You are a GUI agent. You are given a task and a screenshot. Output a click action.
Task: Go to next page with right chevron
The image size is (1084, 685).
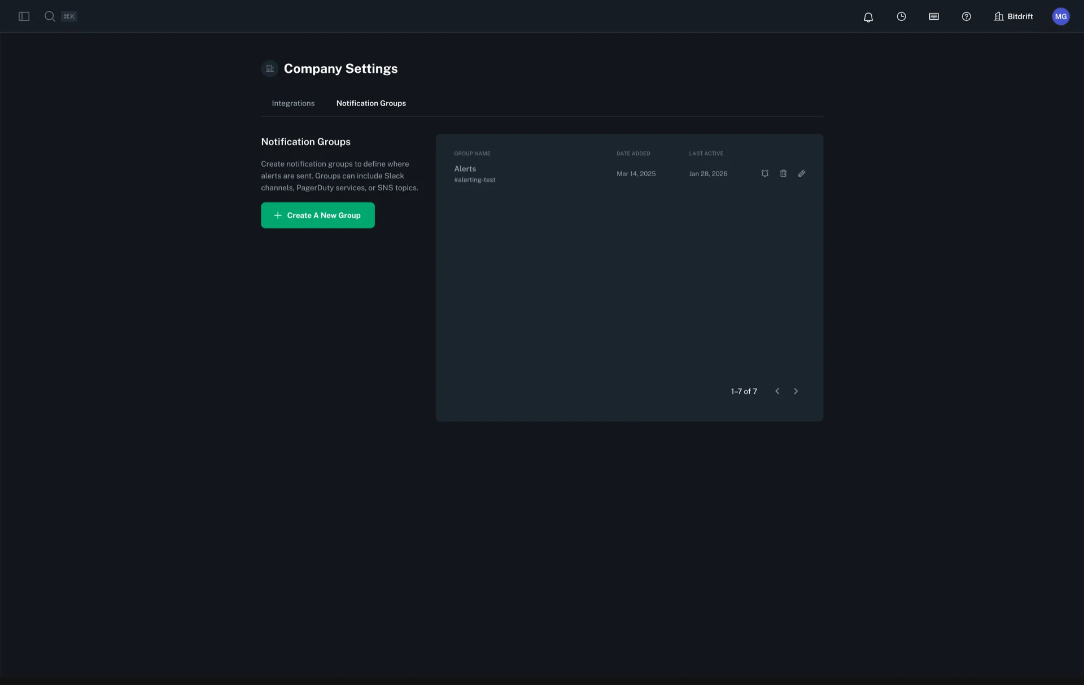[x=795, y=391]
